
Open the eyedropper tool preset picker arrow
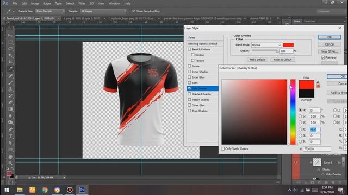point(14,11)
